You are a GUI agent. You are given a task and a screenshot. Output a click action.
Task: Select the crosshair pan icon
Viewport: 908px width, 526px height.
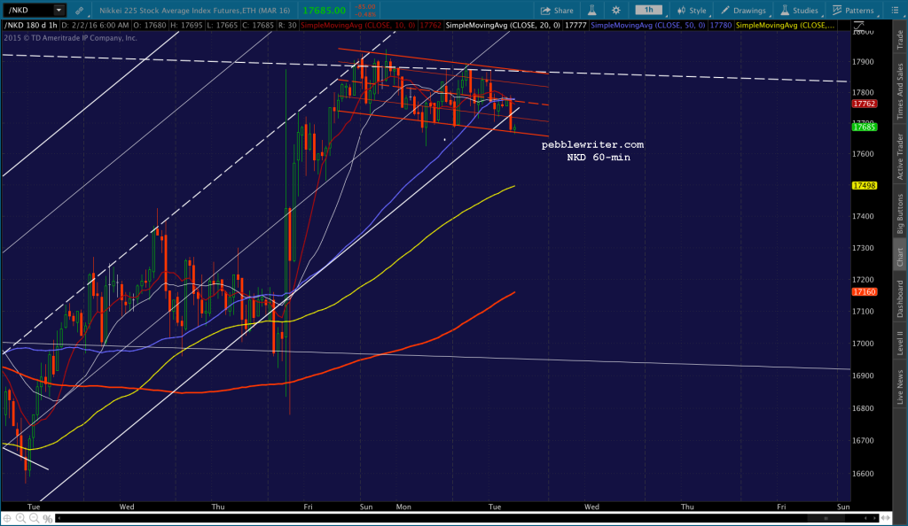point(7,519)
